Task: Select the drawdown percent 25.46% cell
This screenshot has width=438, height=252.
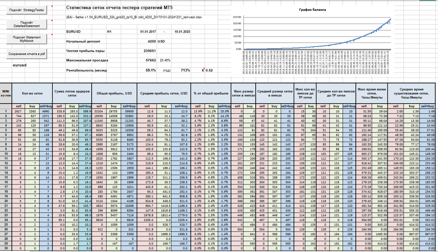Action: [x=165, y=60]
